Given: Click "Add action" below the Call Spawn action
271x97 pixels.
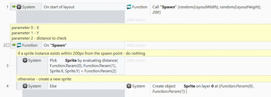Looking at the screenshot, I should 136,20.
